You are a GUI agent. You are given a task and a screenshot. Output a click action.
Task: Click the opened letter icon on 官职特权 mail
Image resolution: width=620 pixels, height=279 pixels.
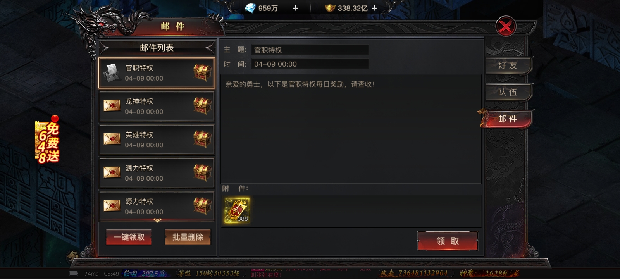(x=112, y=73)
